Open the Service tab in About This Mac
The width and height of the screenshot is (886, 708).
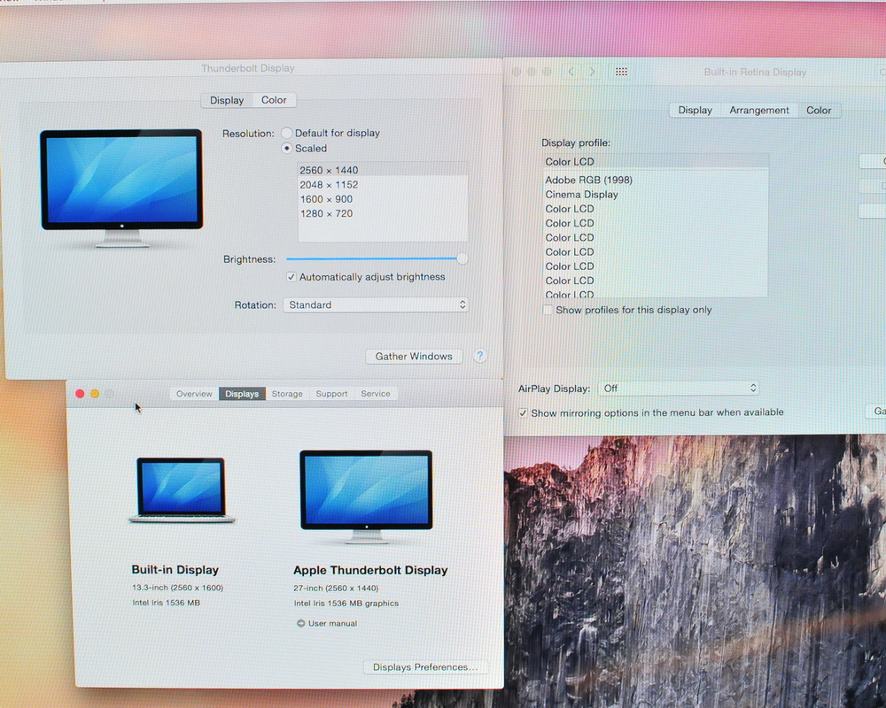coord(375,394)
